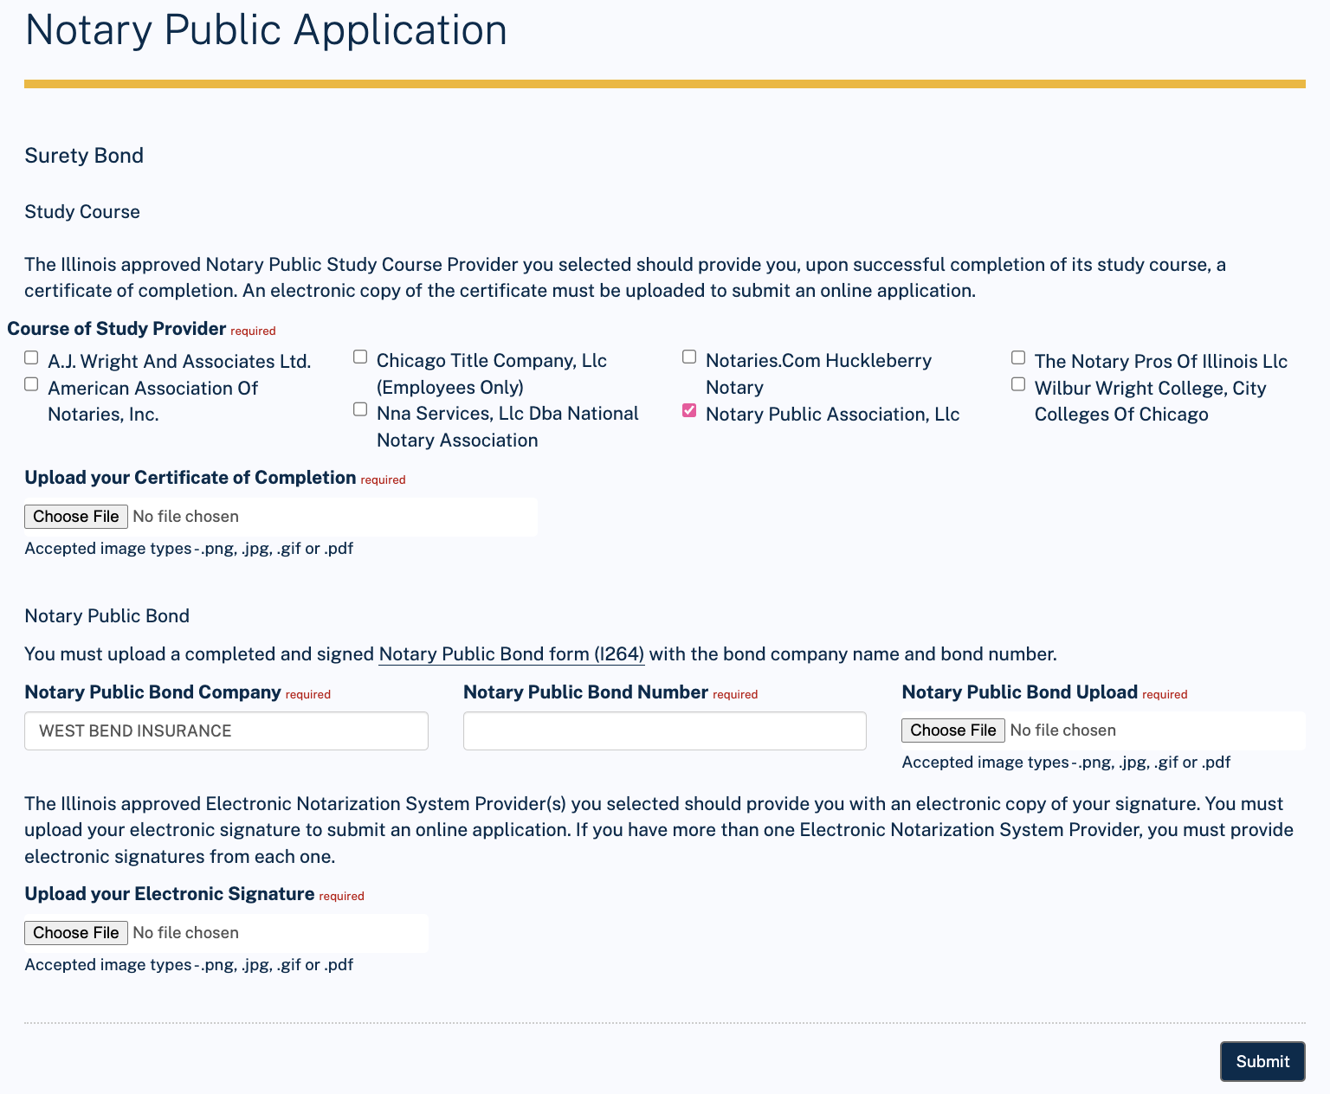Click the Course of Study Provider label
Screen dimensions: 1330x1094
click(x=117, y=328)
